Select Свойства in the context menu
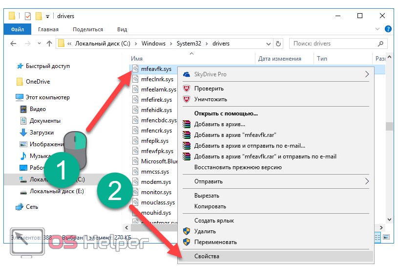The image size is (398, 268). (207, 256)
